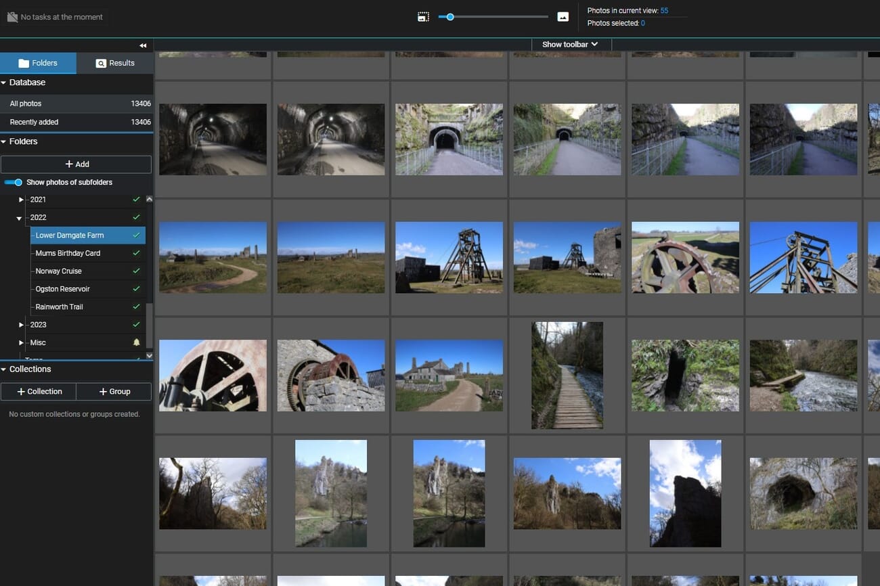Click the green checkmark beside Norway Cruise
Viewport: 880px width, 586px height.
pyautogui.click(x=135, y=271)
